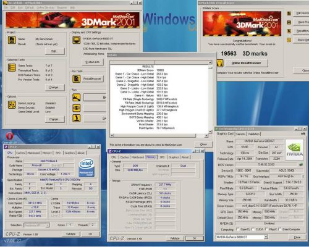Click the monitor icon in Display and CPU Settings
Screen dimensions: 309x247
click(x=76, y=40)
